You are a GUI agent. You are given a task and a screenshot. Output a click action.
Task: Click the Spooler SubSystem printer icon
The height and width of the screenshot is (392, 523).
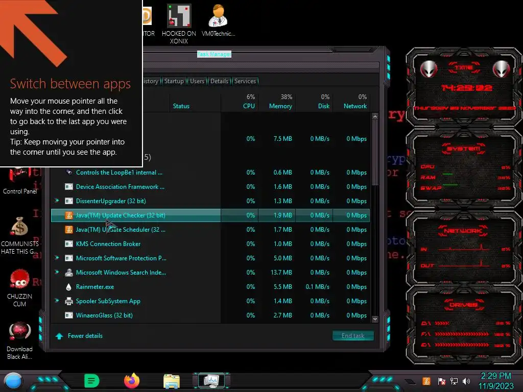point(69,301)
